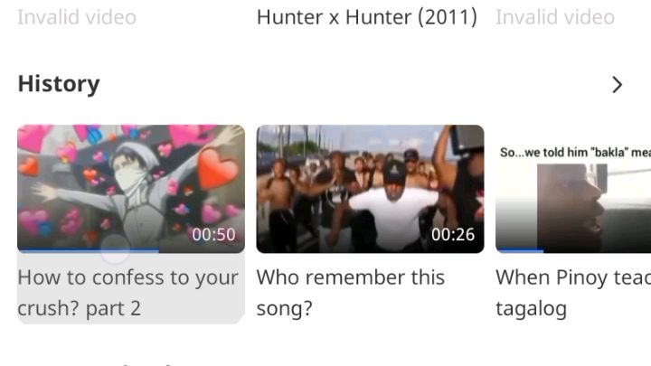The image size is (651, 366).
Task: Click the 00:50 duration badge
Action: (x=213, y=234)
